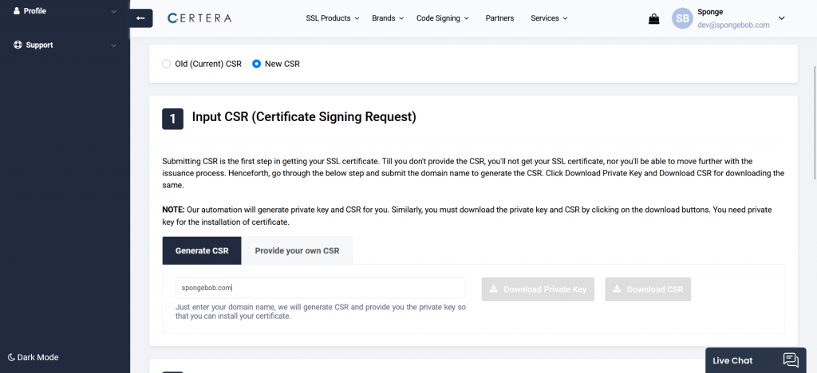Expand the SSL Products dropdown menu
The width and height of the screenshot is (817, 373).
coord(333,18)
